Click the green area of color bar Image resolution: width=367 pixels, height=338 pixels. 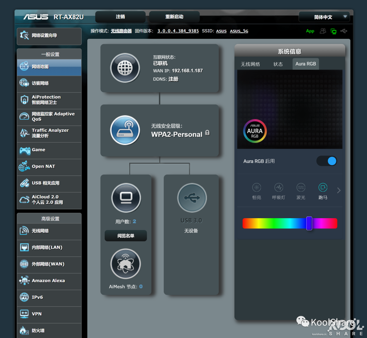click(274, 223)
